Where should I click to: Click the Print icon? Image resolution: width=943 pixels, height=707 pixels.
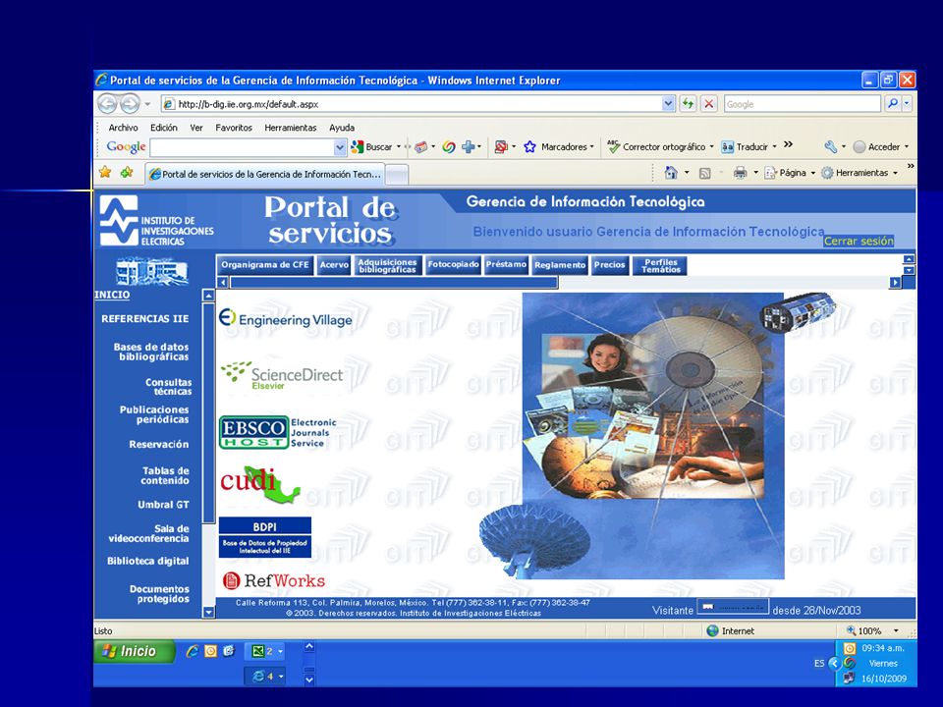(740, 173)
